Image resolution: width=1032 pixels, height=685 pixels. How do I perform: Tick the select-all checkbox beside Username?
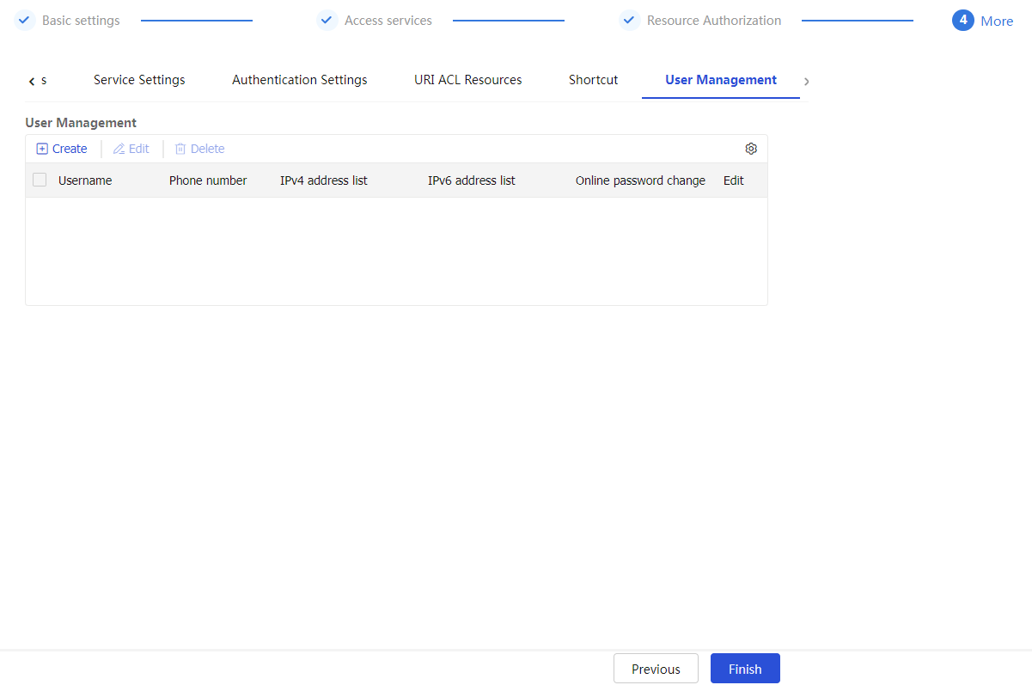coord(40,180)
